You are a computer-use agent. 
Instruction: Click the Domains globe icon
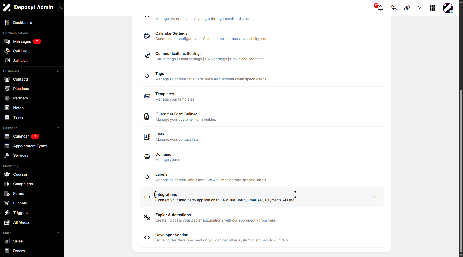[x=147, y=157]
